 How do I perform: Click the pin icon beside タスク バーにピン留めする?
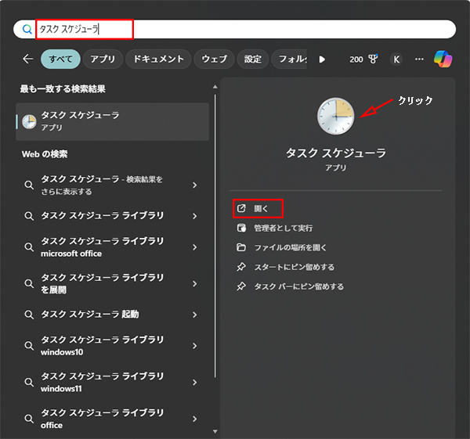pos(241,286)
